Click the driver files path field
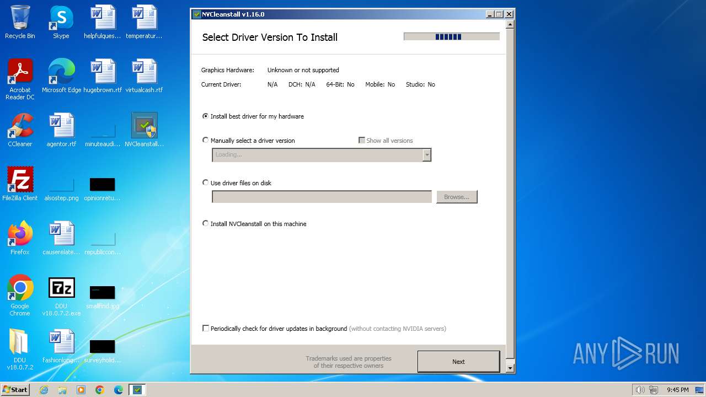Screen dimensions: 706x397 322,197
